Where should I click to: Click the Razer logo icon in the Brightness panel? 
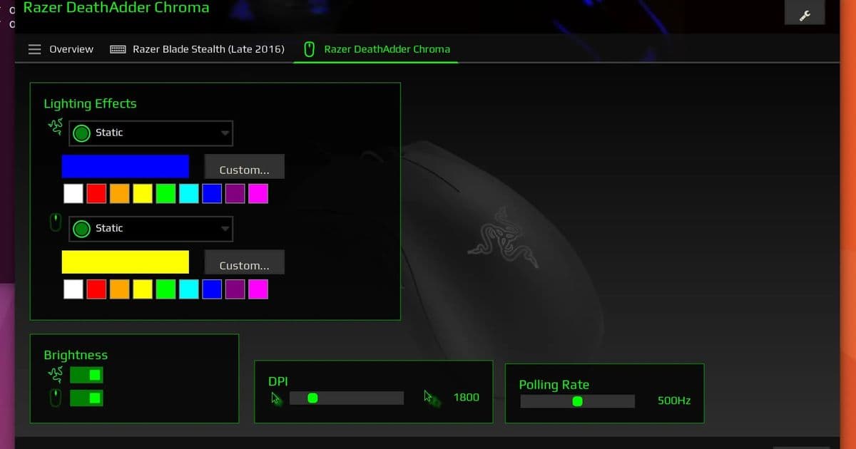click(x=54, y=374)
